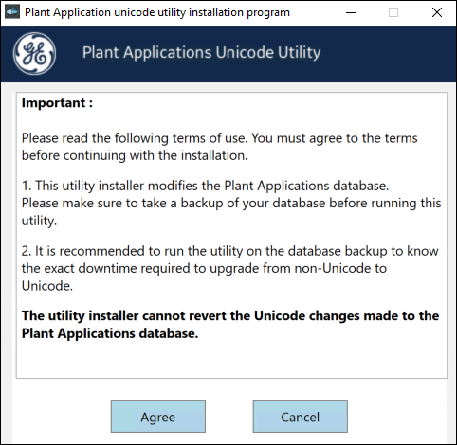Close the installer with the X button
Screen dimensions: 457x445
point(437,12)
